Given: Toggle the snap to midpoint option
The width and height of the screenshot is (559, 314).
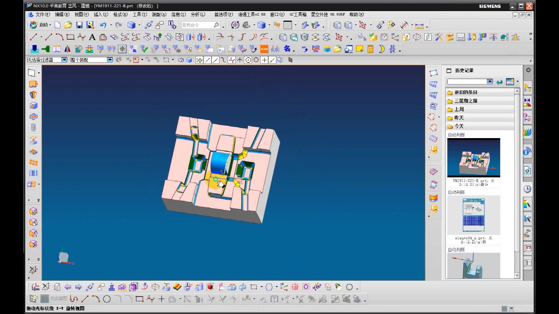Looking at the screenshot, I should tap(215, 60).
